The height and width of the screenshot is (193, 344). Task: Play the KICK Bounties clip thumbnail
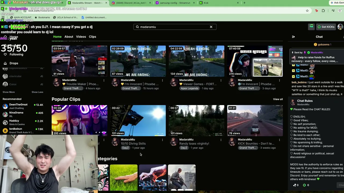255,121
